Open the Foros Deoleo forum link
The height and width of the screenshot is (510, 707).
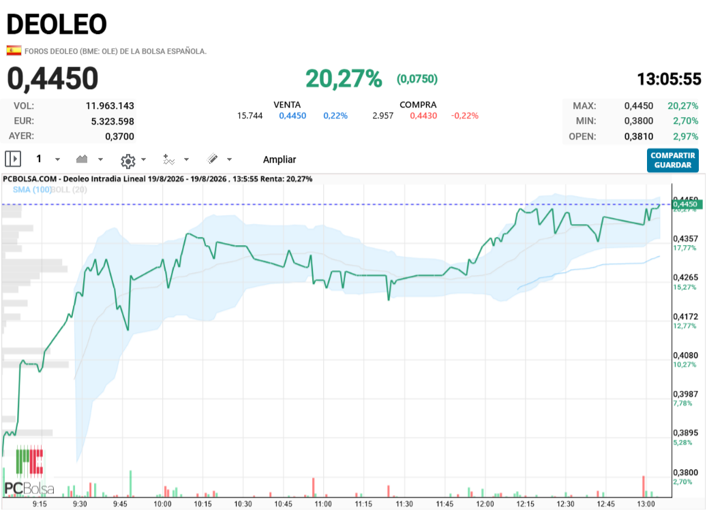[x=115, y=51]
